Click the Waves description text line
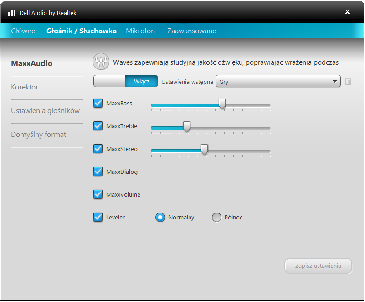This screenshot has width=365, height=302. pyautogui.click(x=226, y=62)
